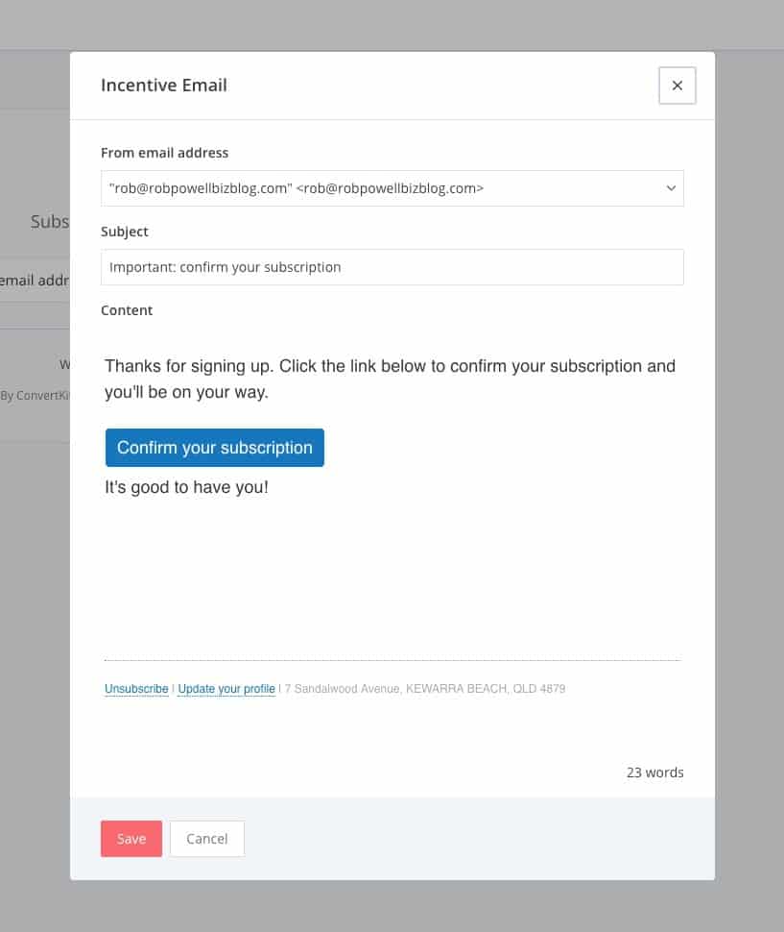Click the "Incentive Email" dialog title
The width and height of the screenshot is (784, 932).
click(164, 86)
